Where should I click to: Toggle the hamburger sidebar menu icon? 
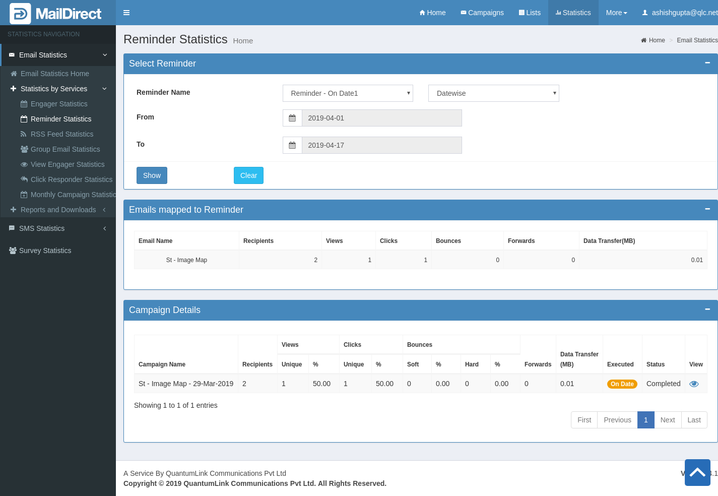126,13
